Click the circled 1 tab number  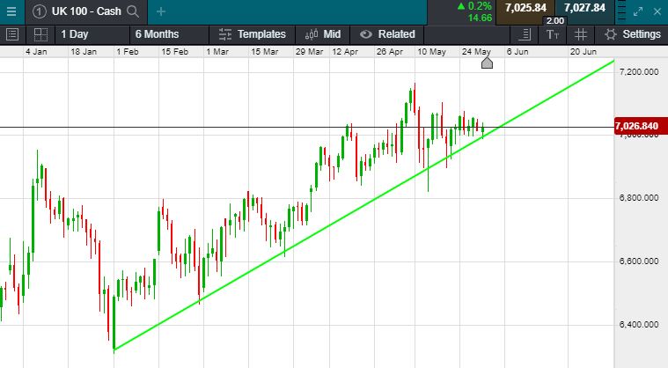tap(40, 11)
